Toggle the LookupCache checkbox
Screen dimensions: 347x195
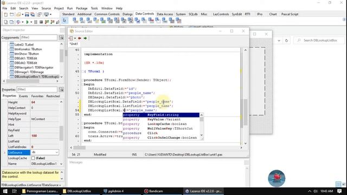point(33,158)
